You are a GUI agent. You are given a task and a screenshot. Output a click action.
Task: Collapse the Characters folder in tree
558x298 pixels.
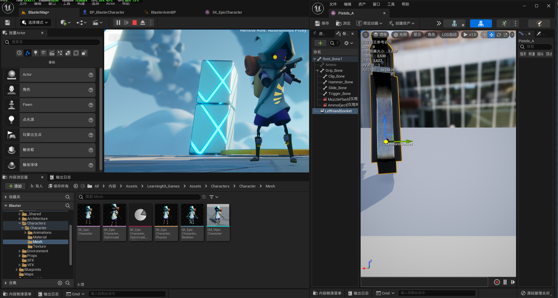click(x=20, y=223)
